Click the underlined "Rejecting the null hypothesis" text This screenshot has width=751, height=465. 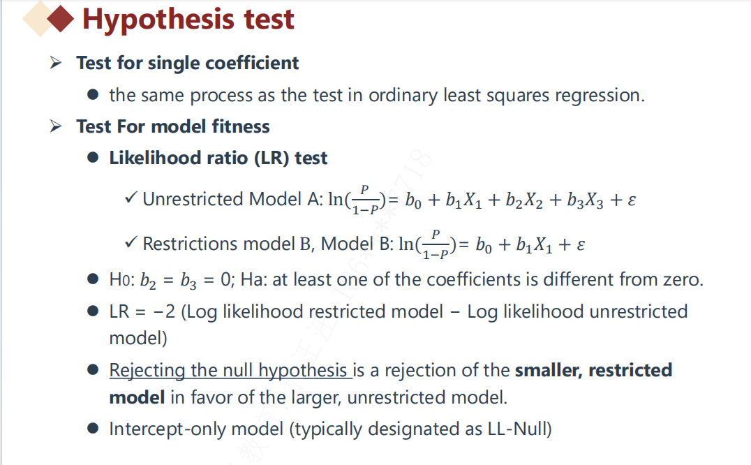[228, 370]
